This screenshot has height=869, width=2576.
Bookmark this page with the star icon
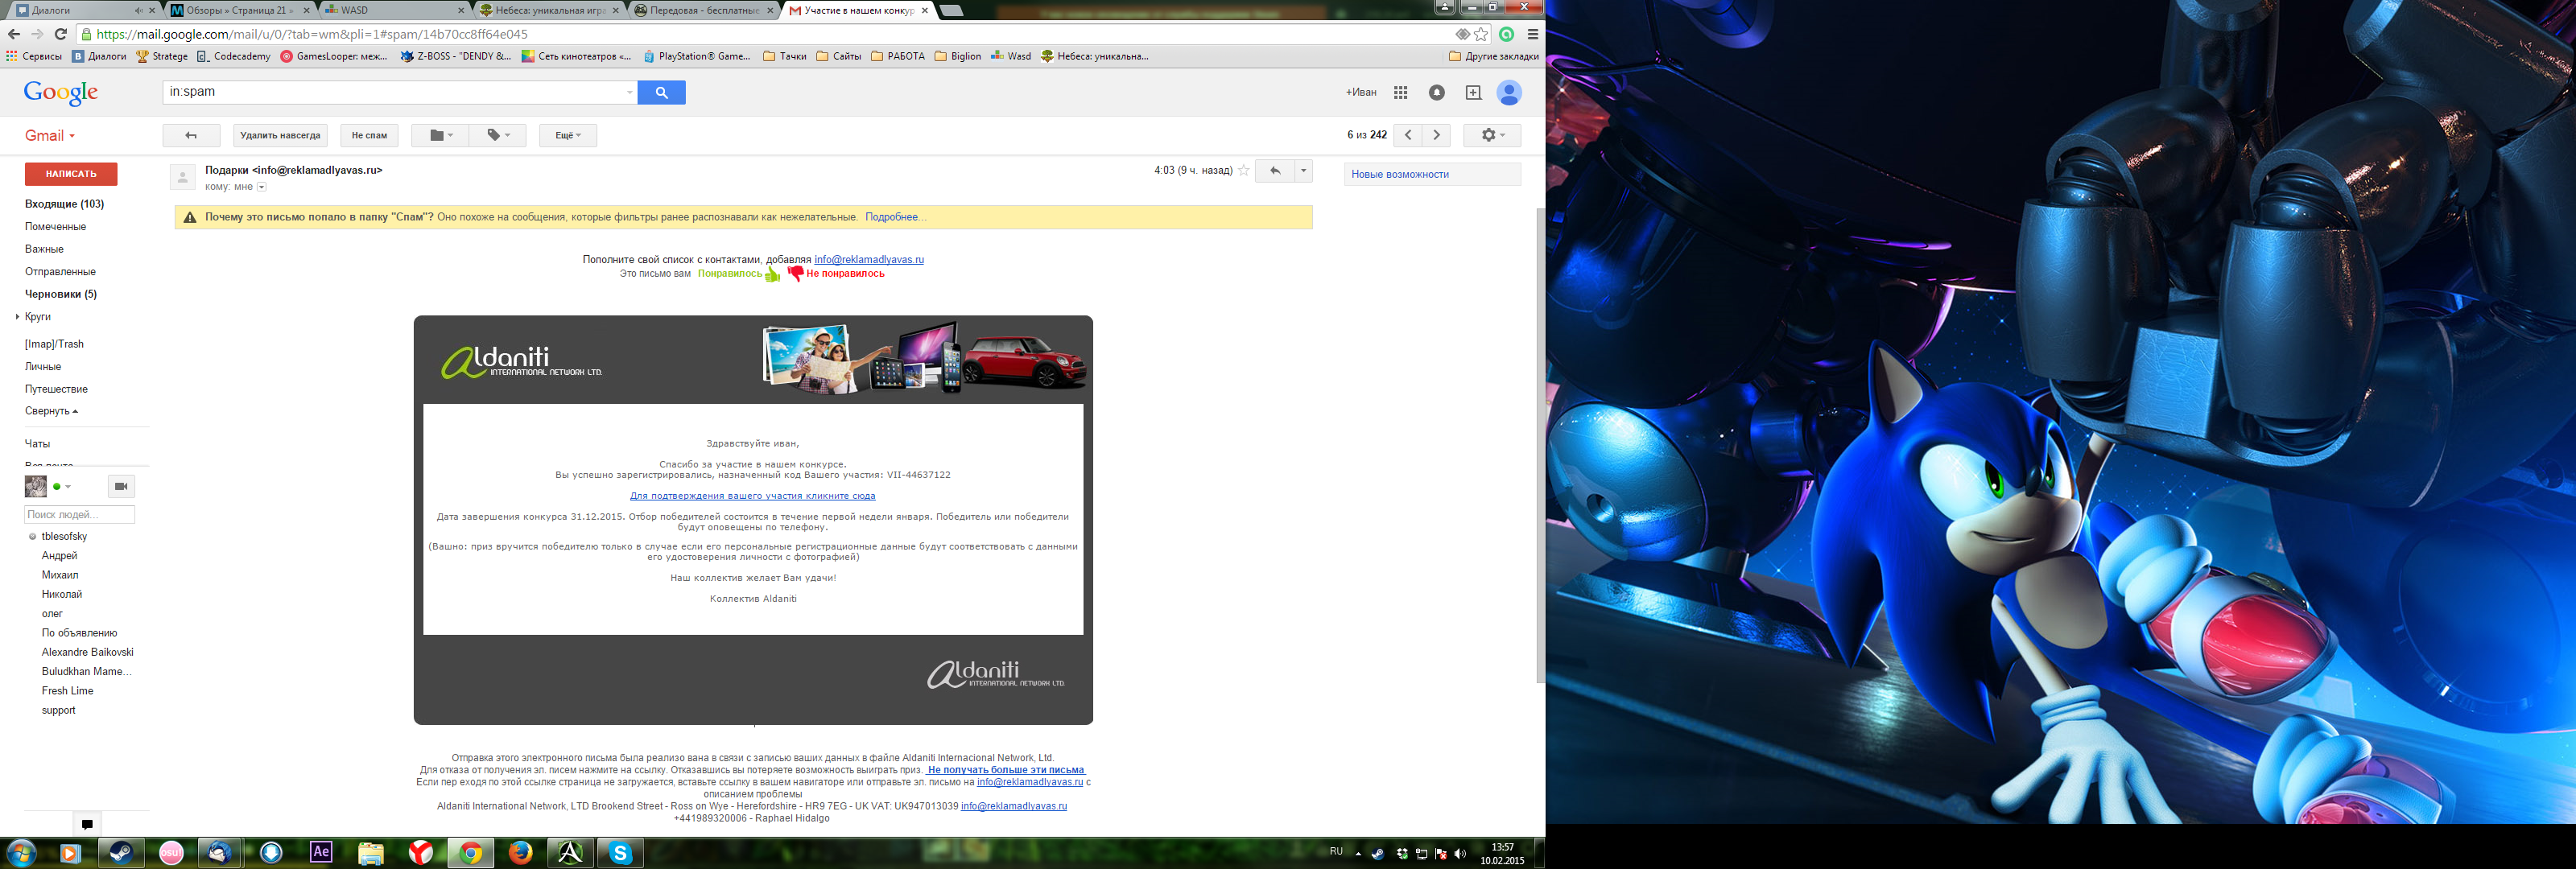pyautogui.click(x=1481, y=34)
